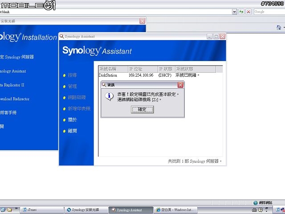
Task: Expand quick launch chevron on taskbar
Action: (x=16, y=209)
